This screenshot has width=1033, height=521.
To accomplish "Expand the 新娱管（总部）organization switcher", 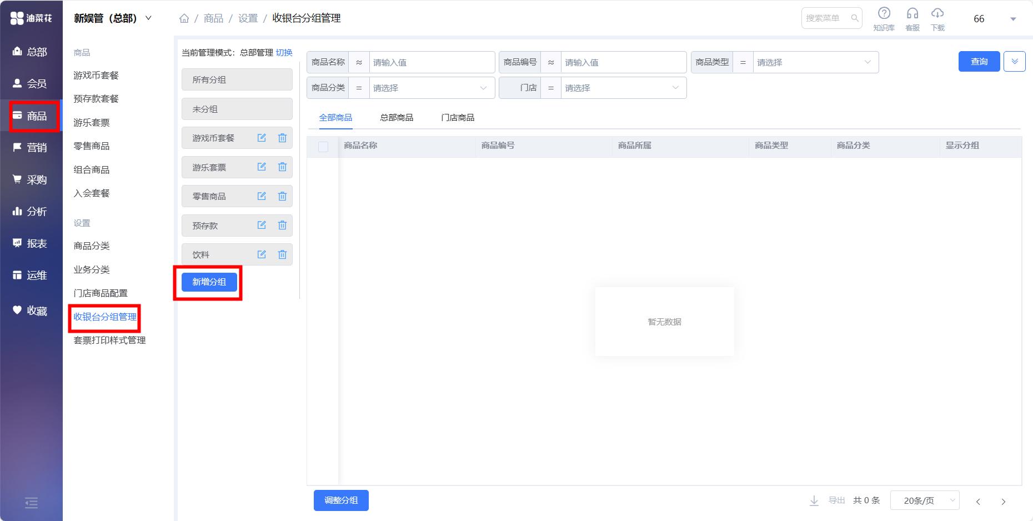I will point(113,18).
